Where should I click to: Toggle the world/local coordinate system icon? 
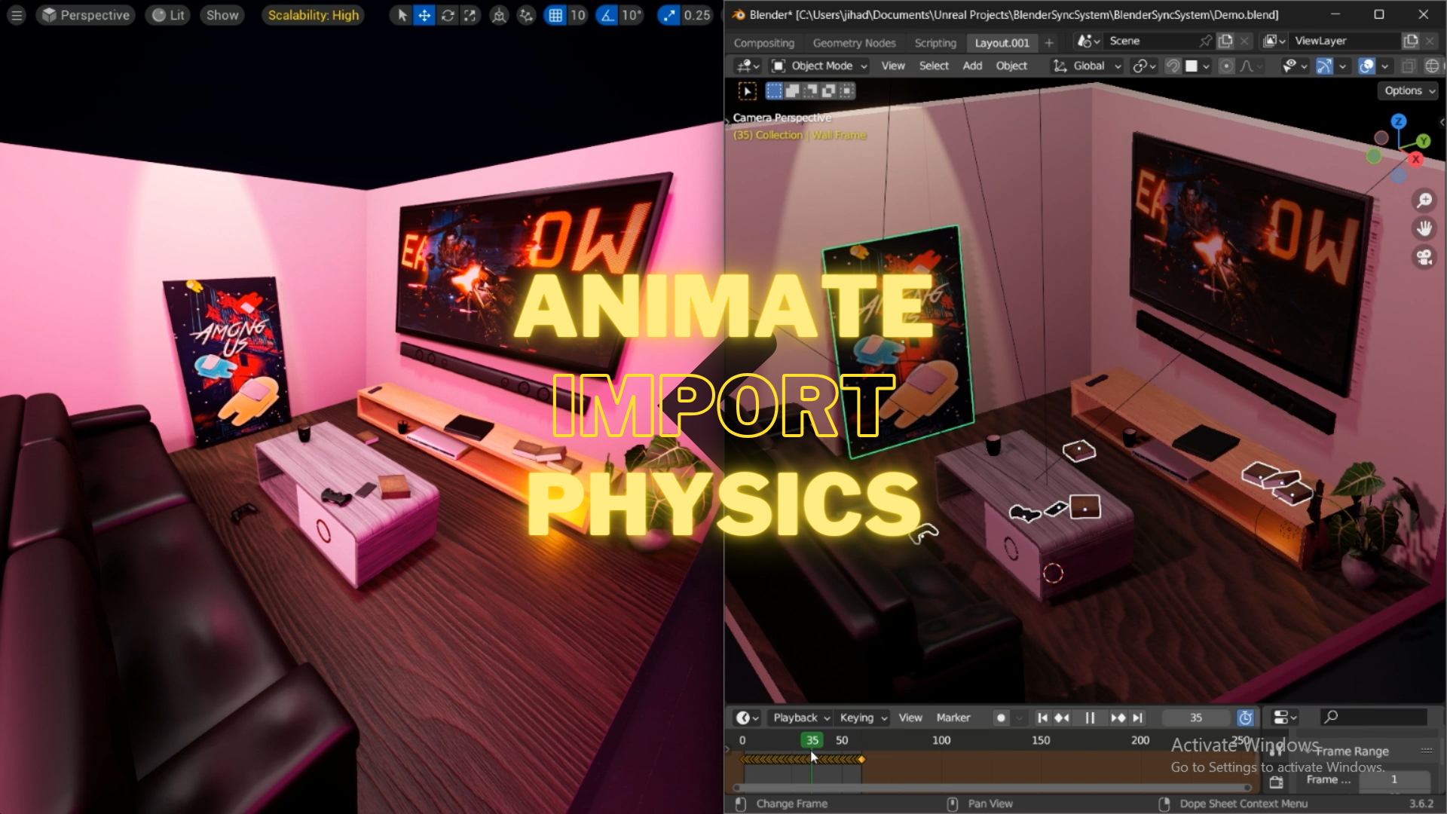coord(499,15)
